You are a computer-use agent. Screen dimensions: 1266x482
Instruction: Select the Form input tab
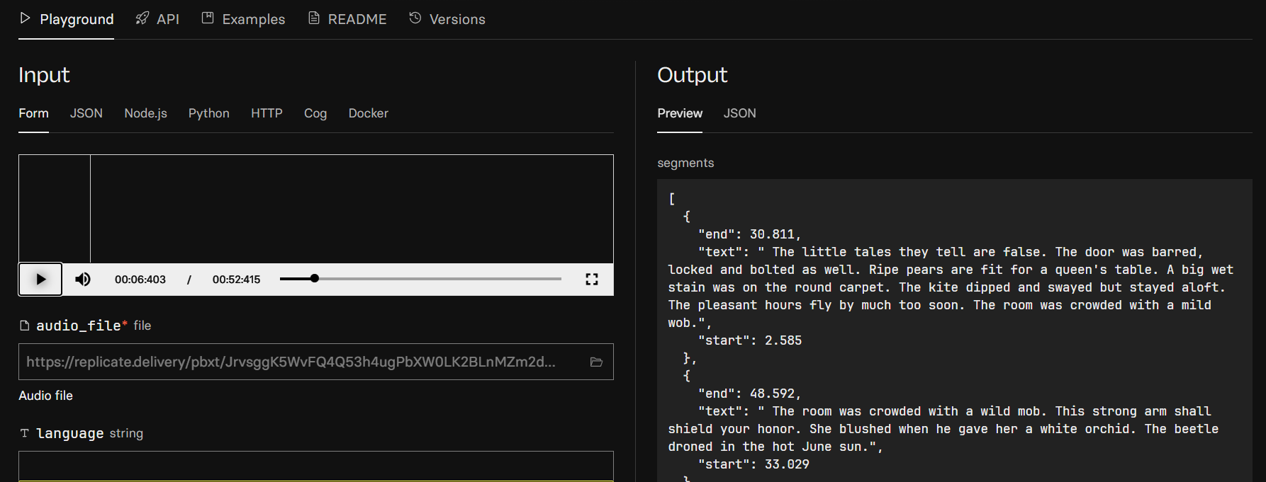(33, 113)
